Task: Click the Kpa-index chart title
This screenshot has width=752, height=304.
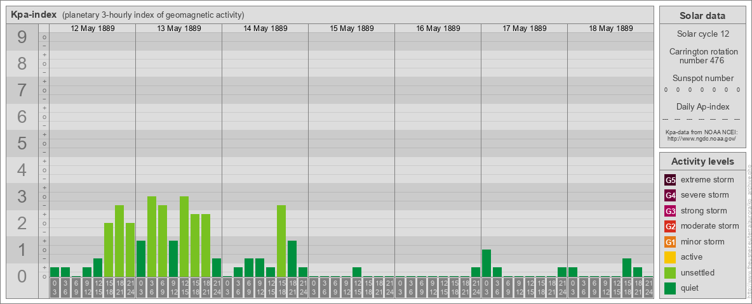Action: (34, 15)
